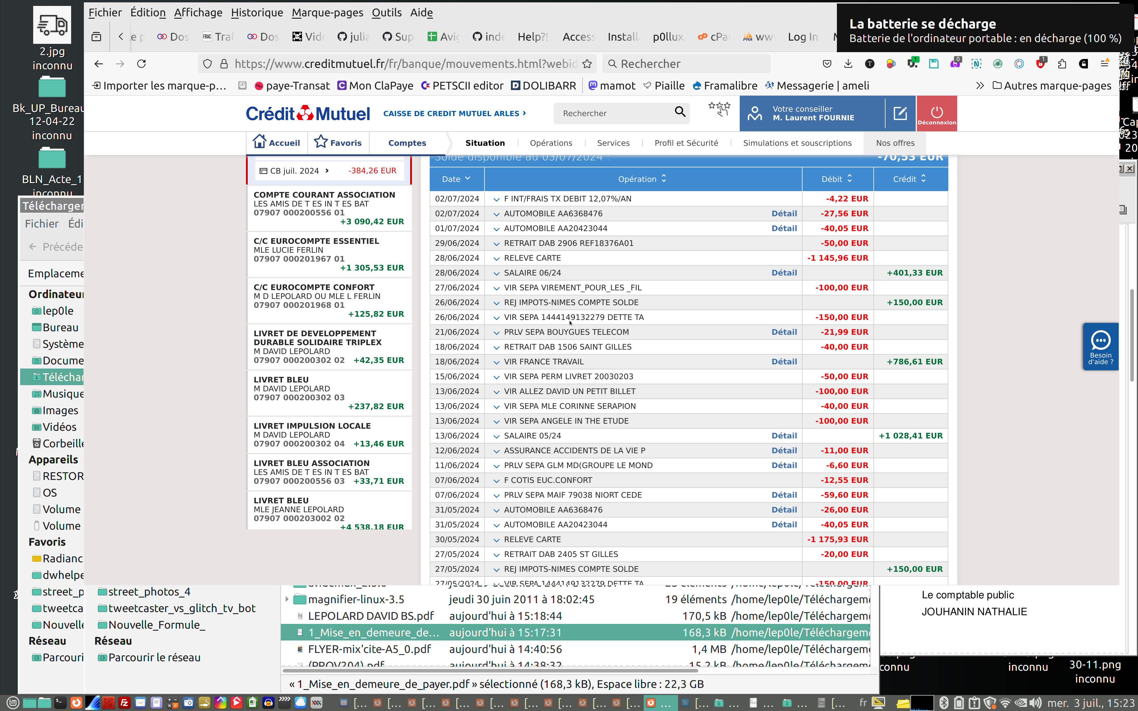1138x711 pixels.
Task: Open the Firefox extensions puzzle icon
Action: pos(1062,64)
